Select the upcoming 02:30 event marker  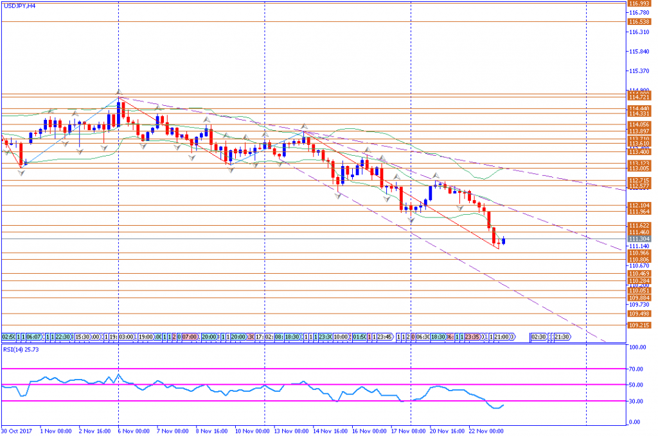(x=538, y=337)
